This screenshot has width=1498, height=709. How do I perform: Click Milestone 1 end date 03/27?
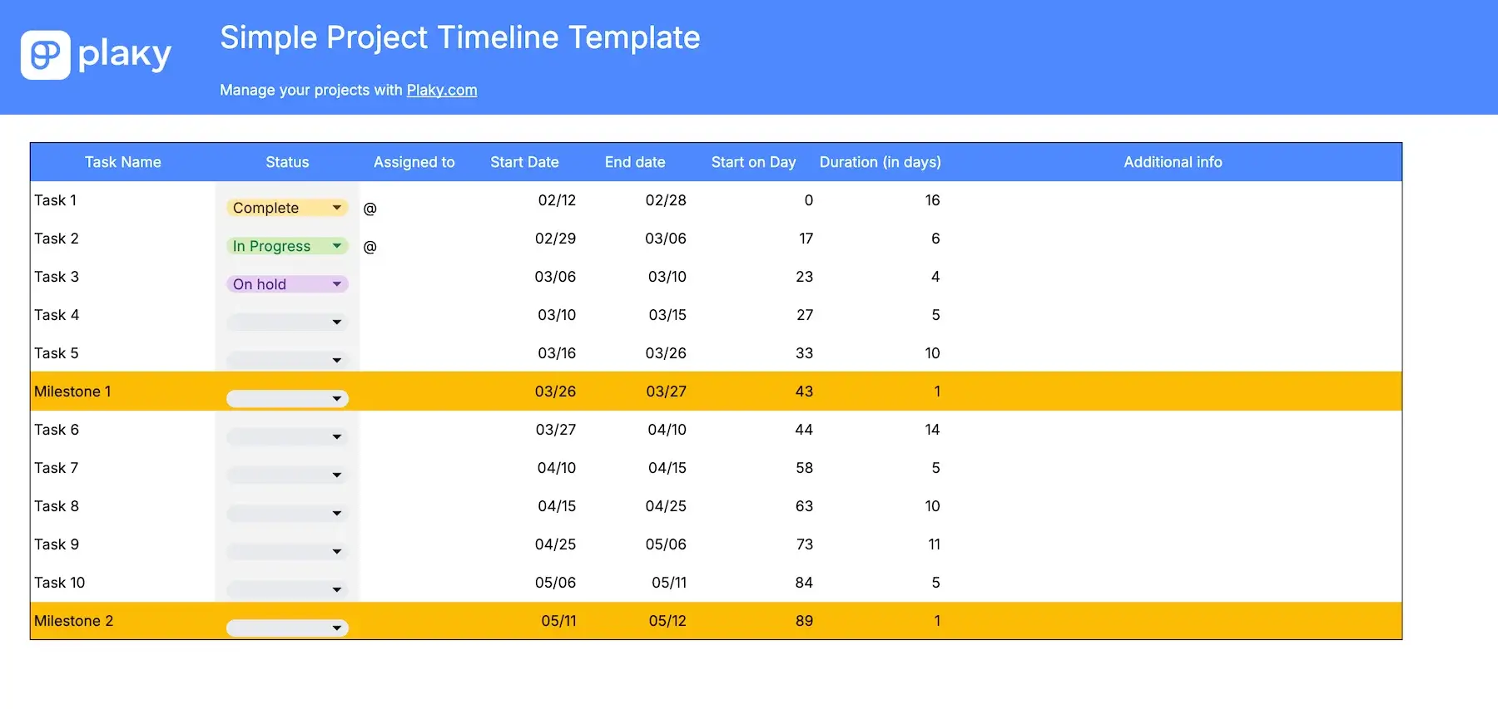[x=667, y=391]
